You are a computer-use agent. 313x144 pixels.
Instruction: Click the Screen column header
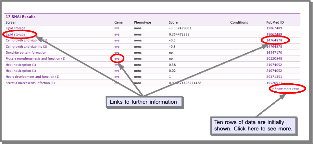click(11, 23)
